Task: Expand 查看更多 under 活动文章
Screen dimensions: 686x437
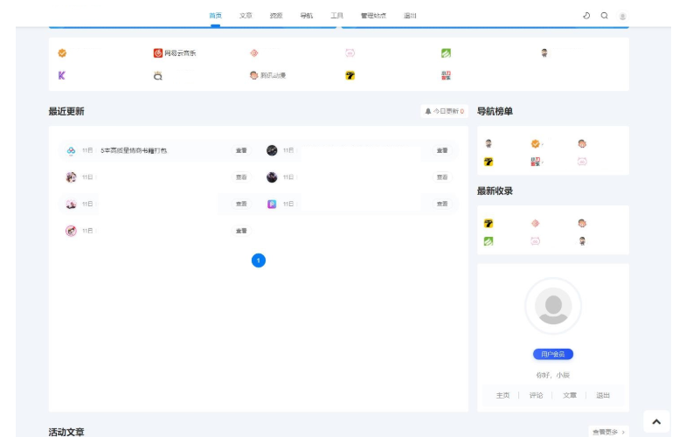Action: [608, 432]
